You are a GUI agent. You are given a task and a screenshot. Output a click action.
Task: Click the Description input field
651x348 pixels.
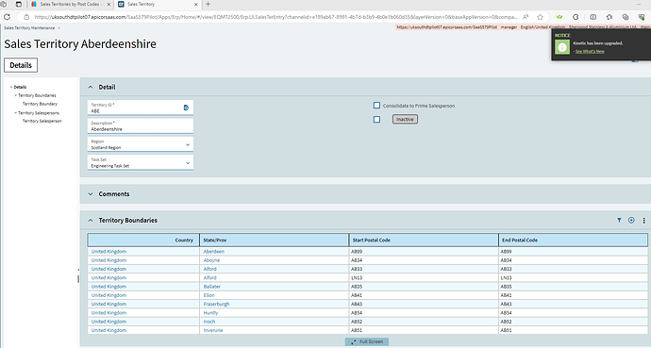(141, 126)
